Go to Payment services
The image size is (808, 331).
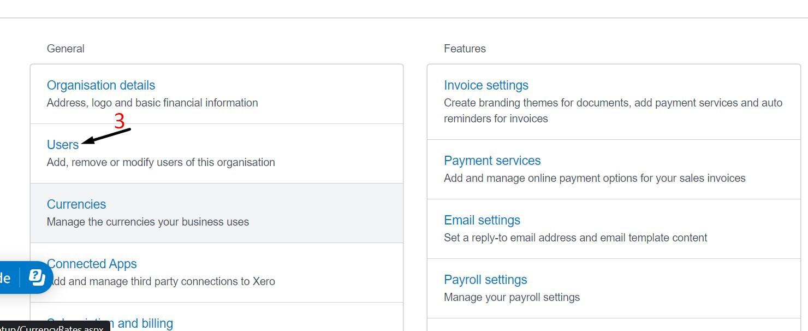[492, 161]
